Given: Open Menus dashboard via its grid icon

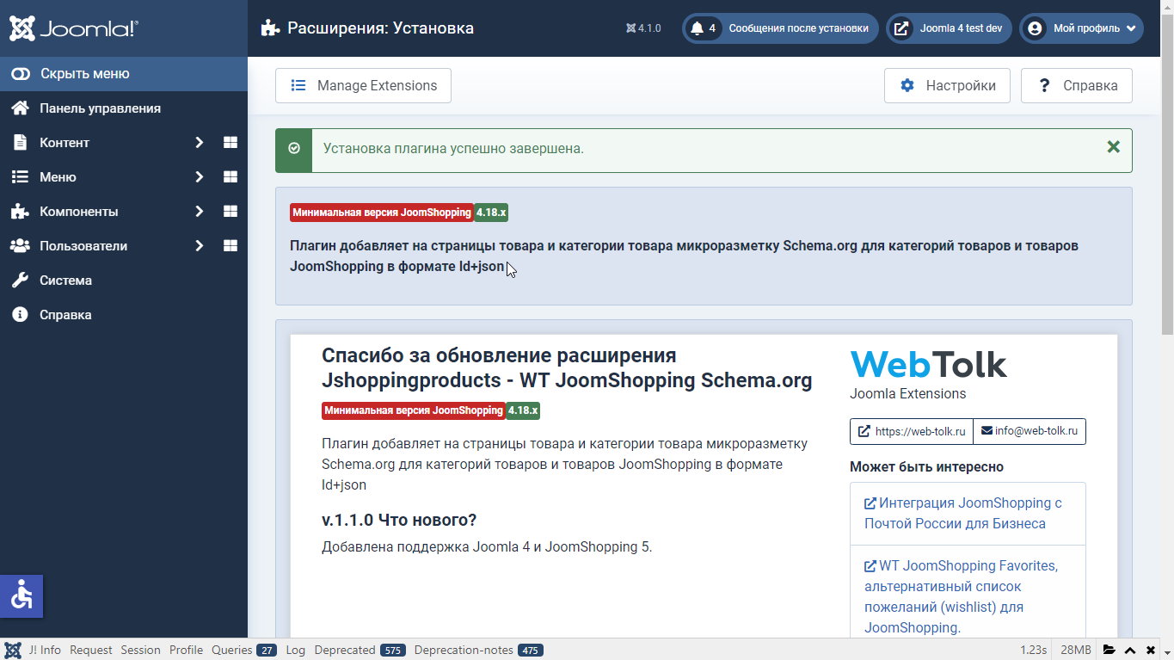Looking at the screenshot, I should (x=230, y=177).
